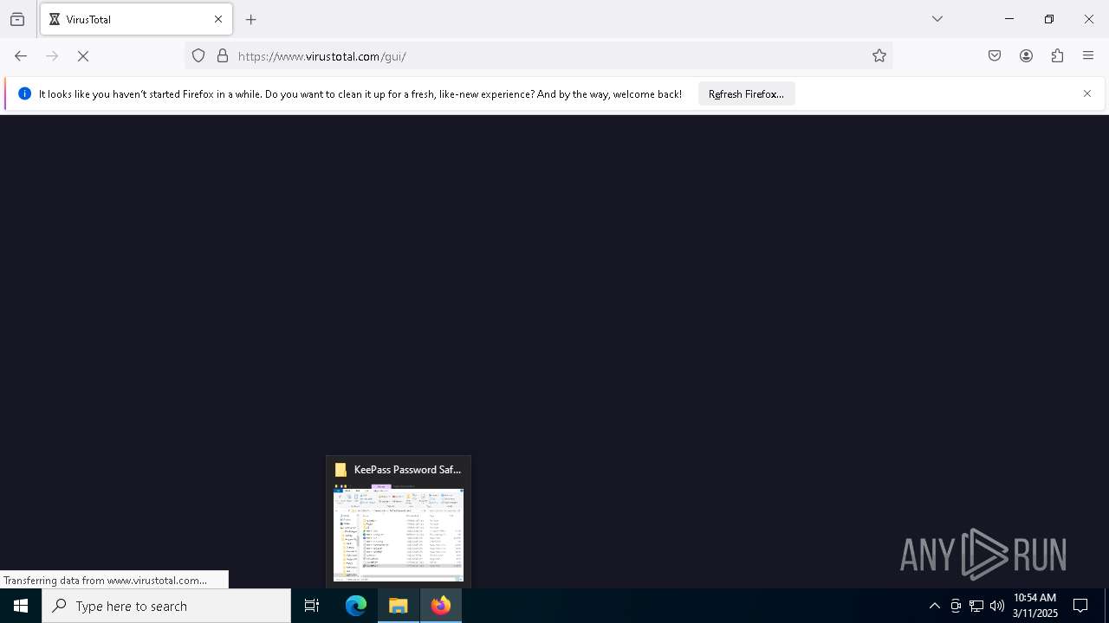Open KeePass Password Safe window thumbnail
Screen dimensions: 1109x623
pyautogui.click(x=399, y=533)
